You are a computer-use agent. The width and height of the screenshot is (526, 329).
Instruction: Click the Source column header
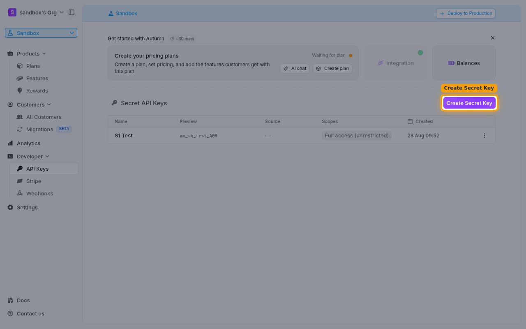[x=272, y=121]
